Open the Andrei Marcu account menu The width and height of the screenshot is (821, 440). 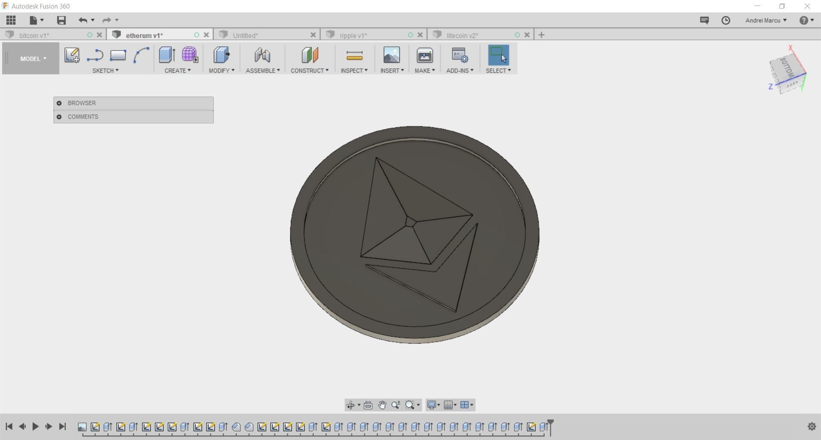click(766, 20)
